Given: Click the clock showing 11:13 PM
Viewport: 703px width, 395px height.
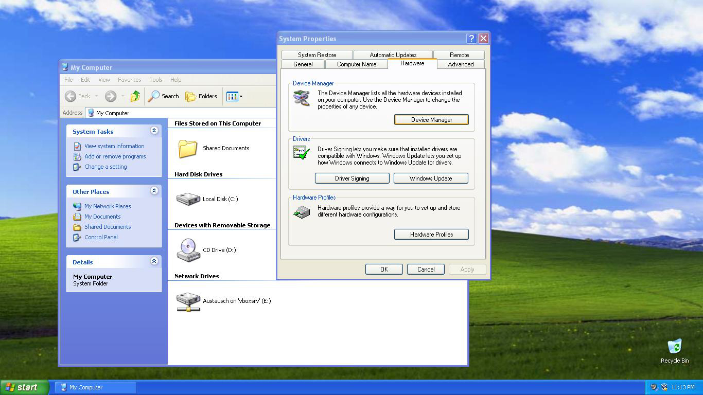Looking at the screenshot, I should (683, 387).
